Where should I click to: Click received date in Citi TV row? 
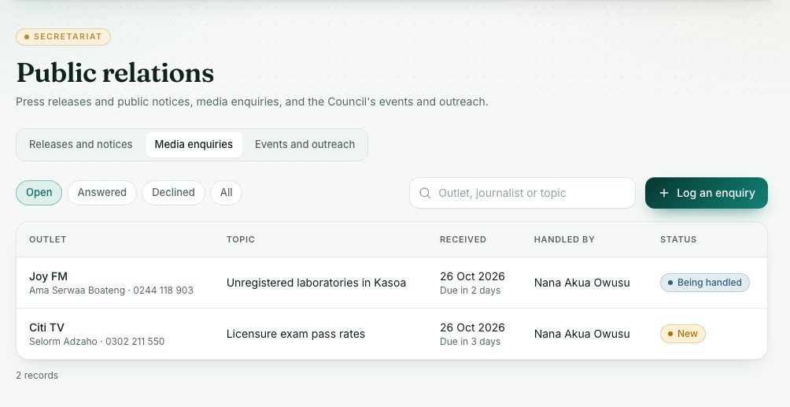pyautogui.click(x=472, y=327)
